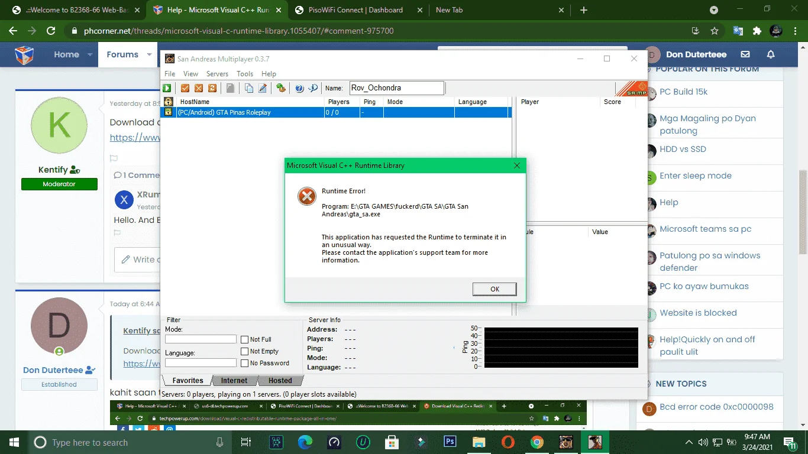Viewport: 808px width, 454px height.
Task: Open the SA-MP Servers menu
Action: [217, 74]
